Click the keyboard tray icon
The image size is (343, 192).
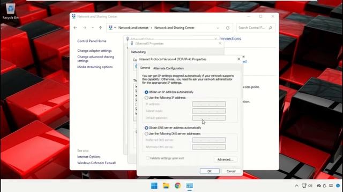point(331,186)
